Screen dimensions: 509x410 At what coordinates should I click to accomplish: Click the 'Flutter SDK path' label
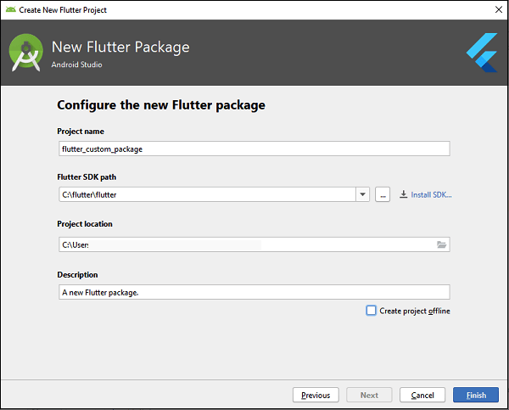[x=87, y=177]
